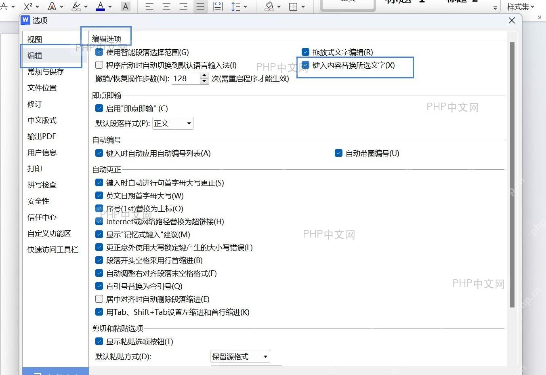The width and height of the screenshot is (546, 375).
Task: Open the dropdown arrow beside the borders icon
Action: (303, 6)
